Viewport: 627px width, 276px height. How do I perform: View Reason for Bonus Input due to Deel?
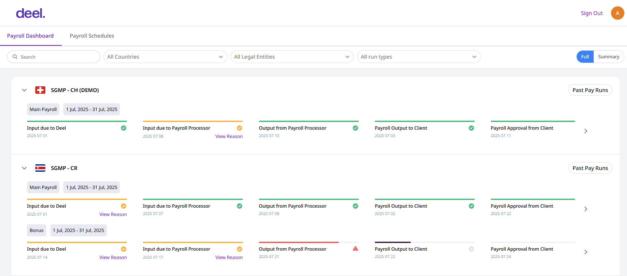(x=113, y=257)
